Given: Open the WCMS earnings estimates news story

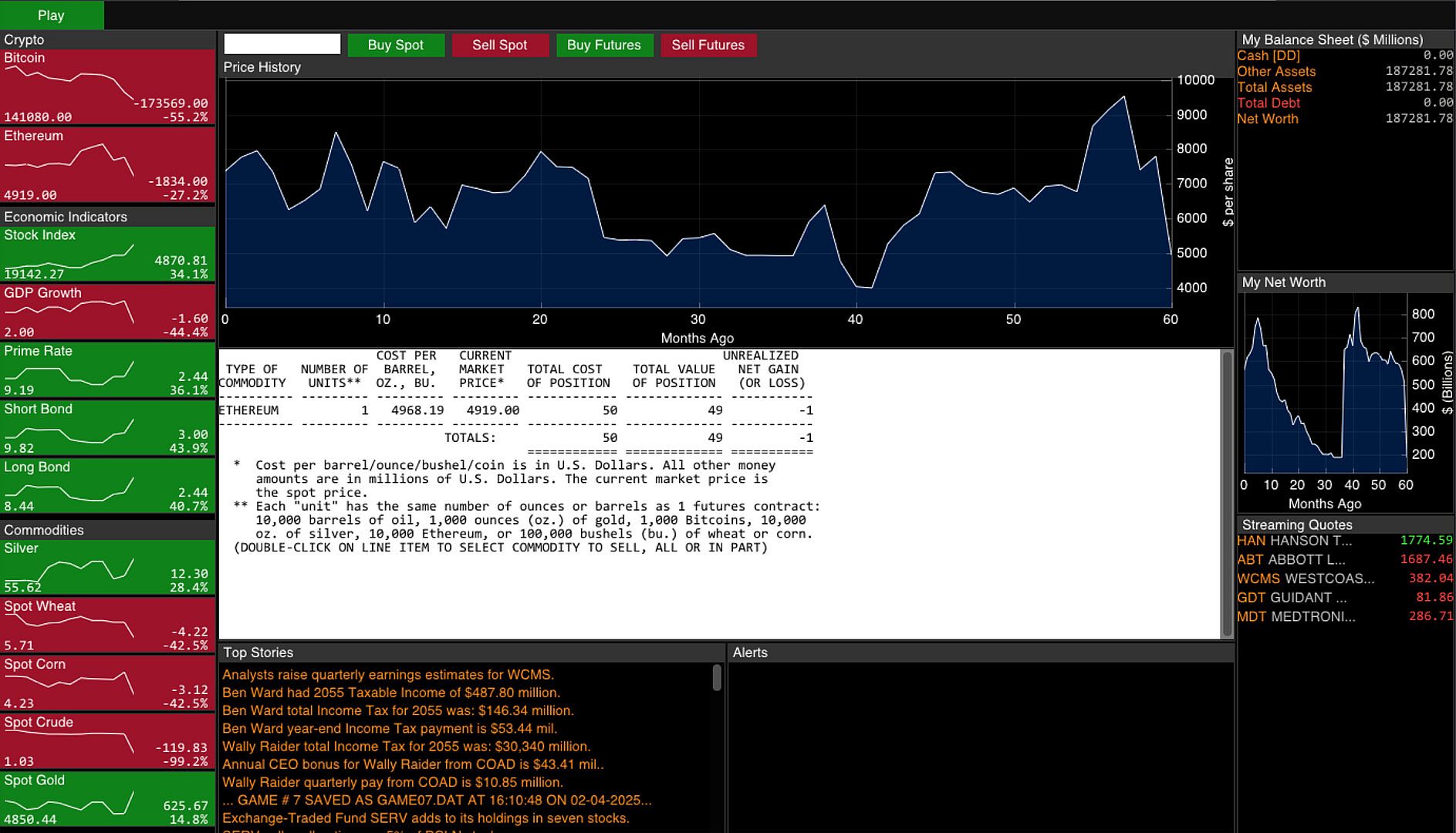Looking at the screenshot, I should click(x=388, y=675).
